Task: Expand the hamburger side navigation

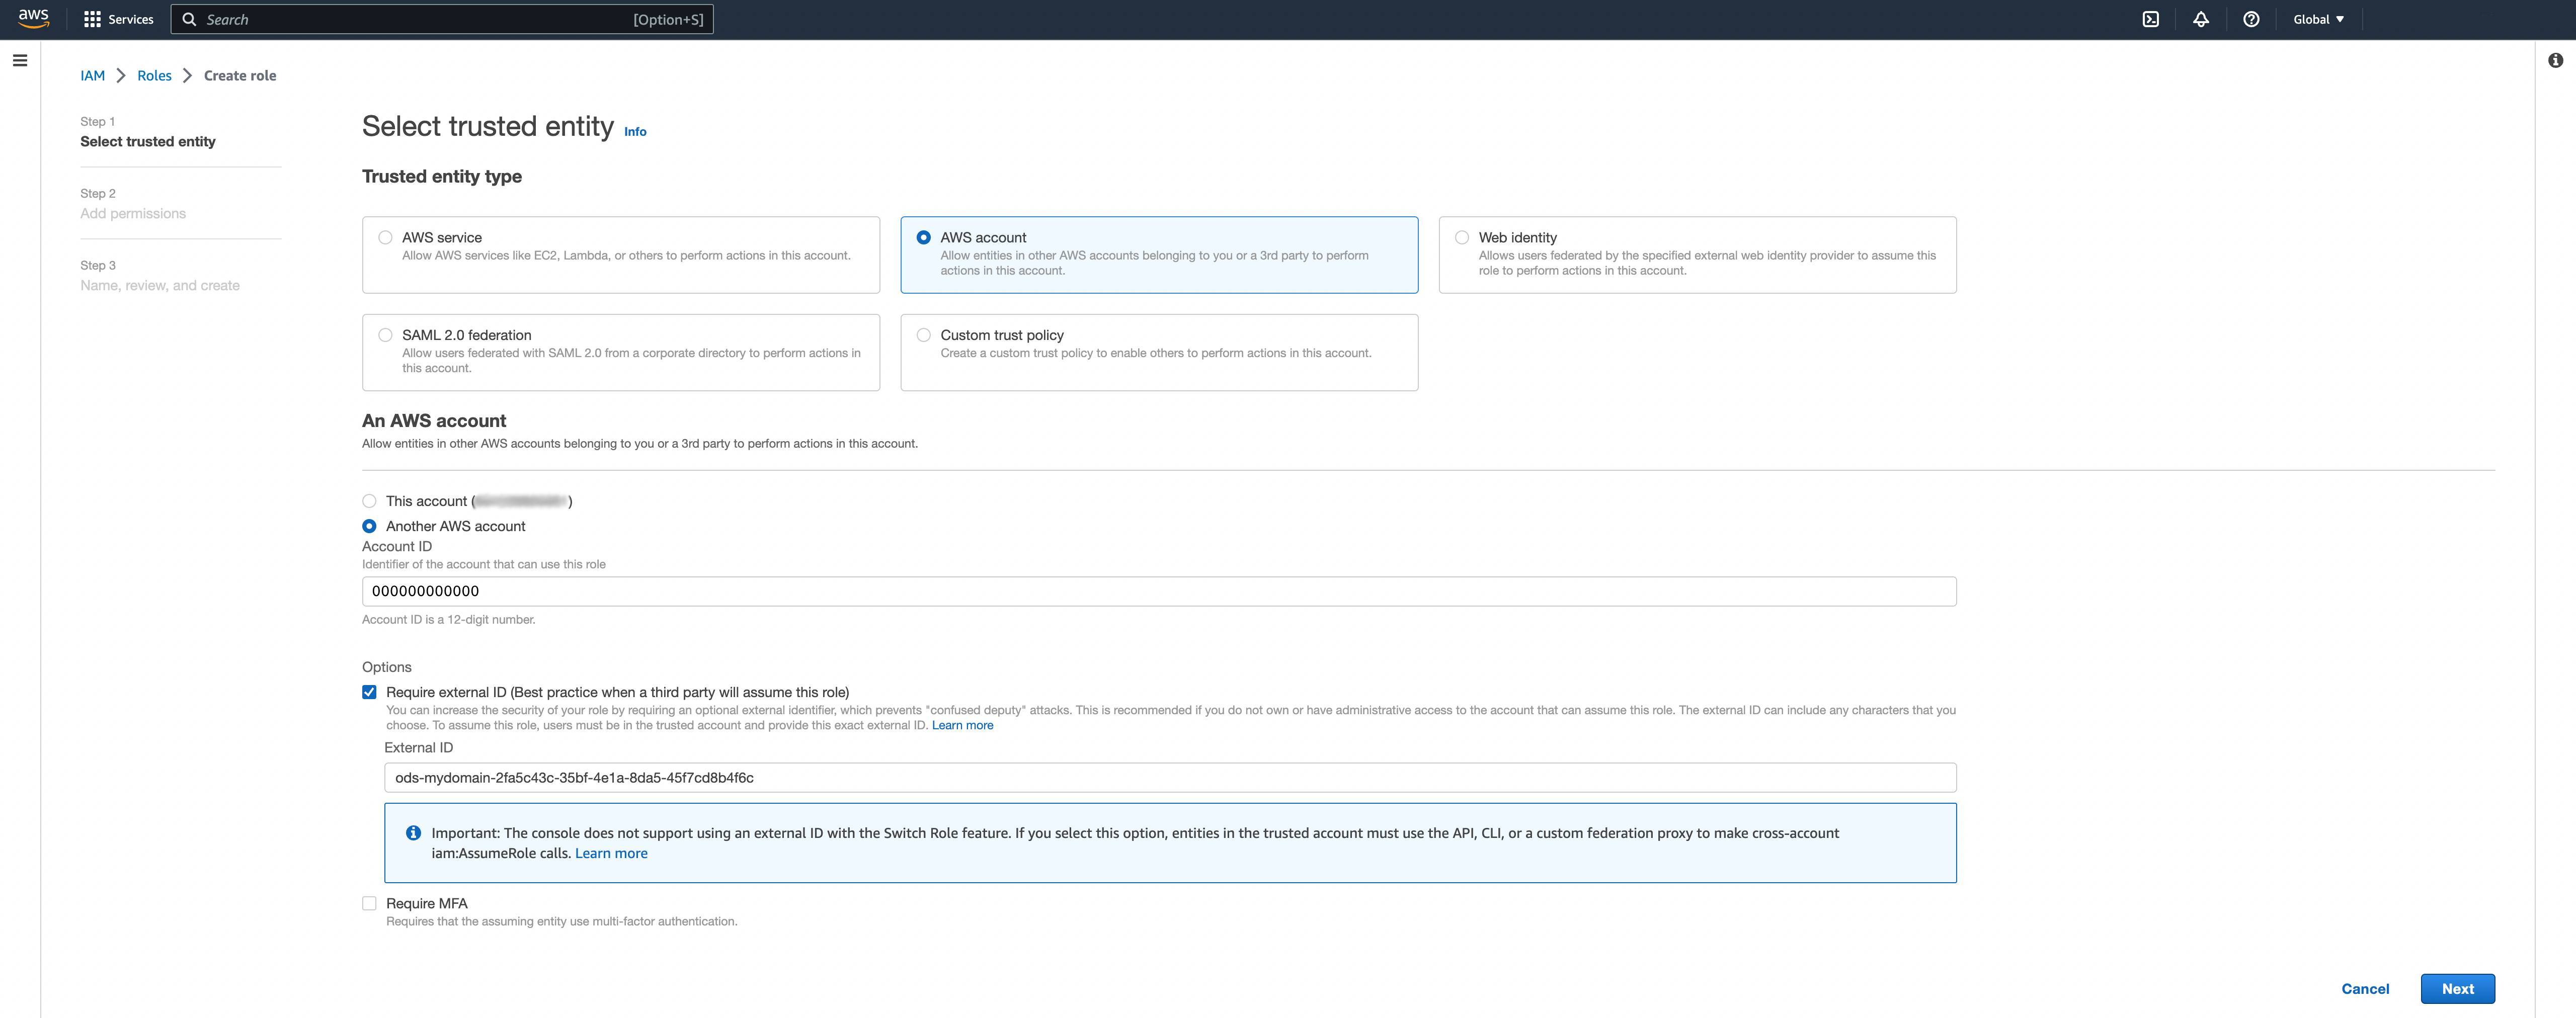Action: click(19, 61)
